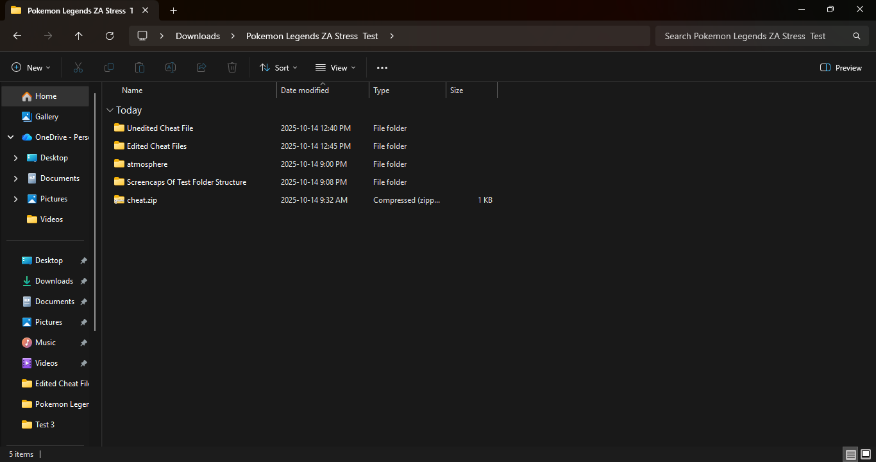Click the cheat.zip file icon
Viewport: 876px width, 462px height.
pos(119,200)
